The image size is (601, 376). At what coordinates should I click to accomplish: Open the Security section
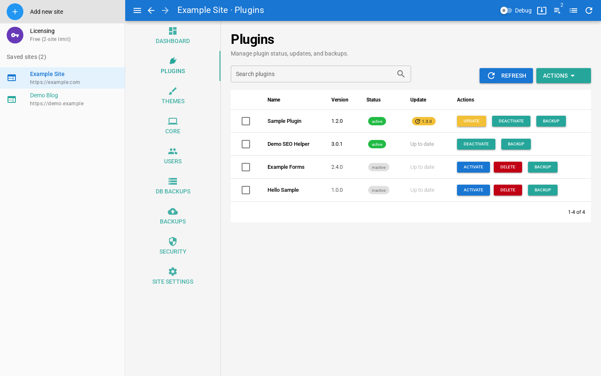[x=173, y=246]
